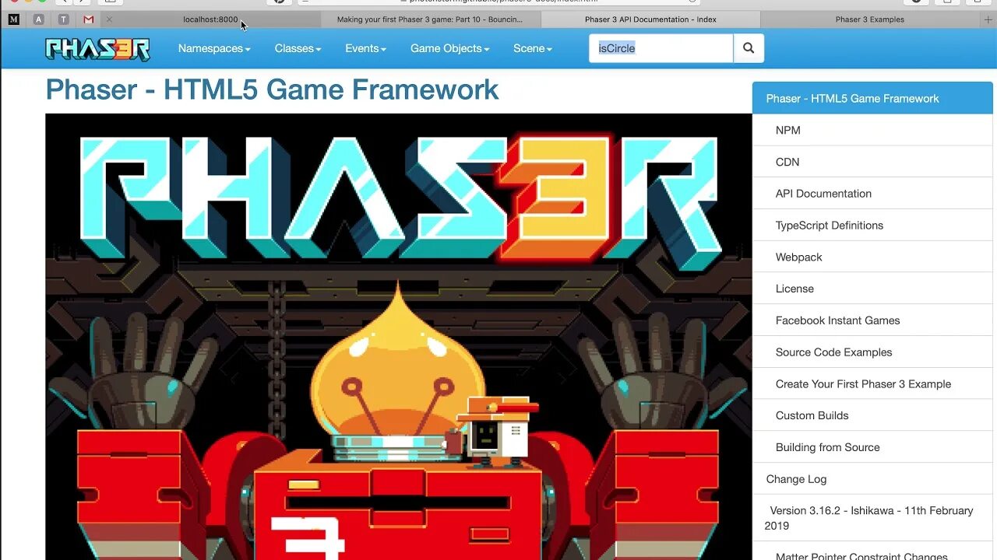Viewport: 997px width, 560px height.
Task: Open the Gmail pinned tab
Action: (88, 19)
